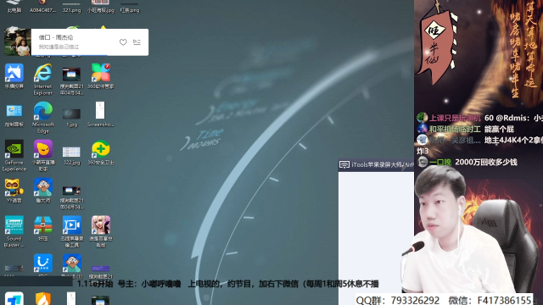This screenshot has width=543, height=305.
Task: Launch the YY语音 desktop shortcut
Action: [x=14, y=190]
